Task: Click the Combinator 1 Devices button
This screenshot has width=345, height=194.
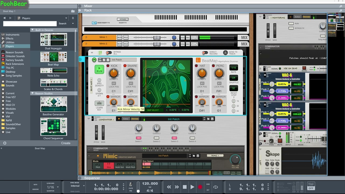Action: tap(135, 119)
